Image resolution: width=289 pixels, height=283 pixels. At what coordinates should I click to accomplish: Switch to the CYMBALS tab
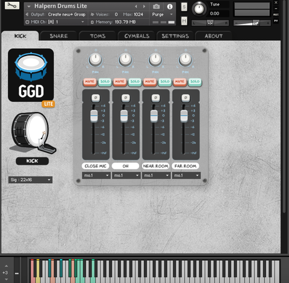pos(137,36)
